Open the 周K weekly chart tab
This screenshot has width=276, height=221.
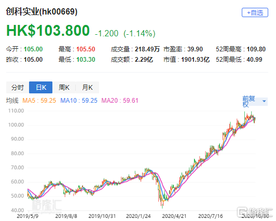tap(64, 87)
